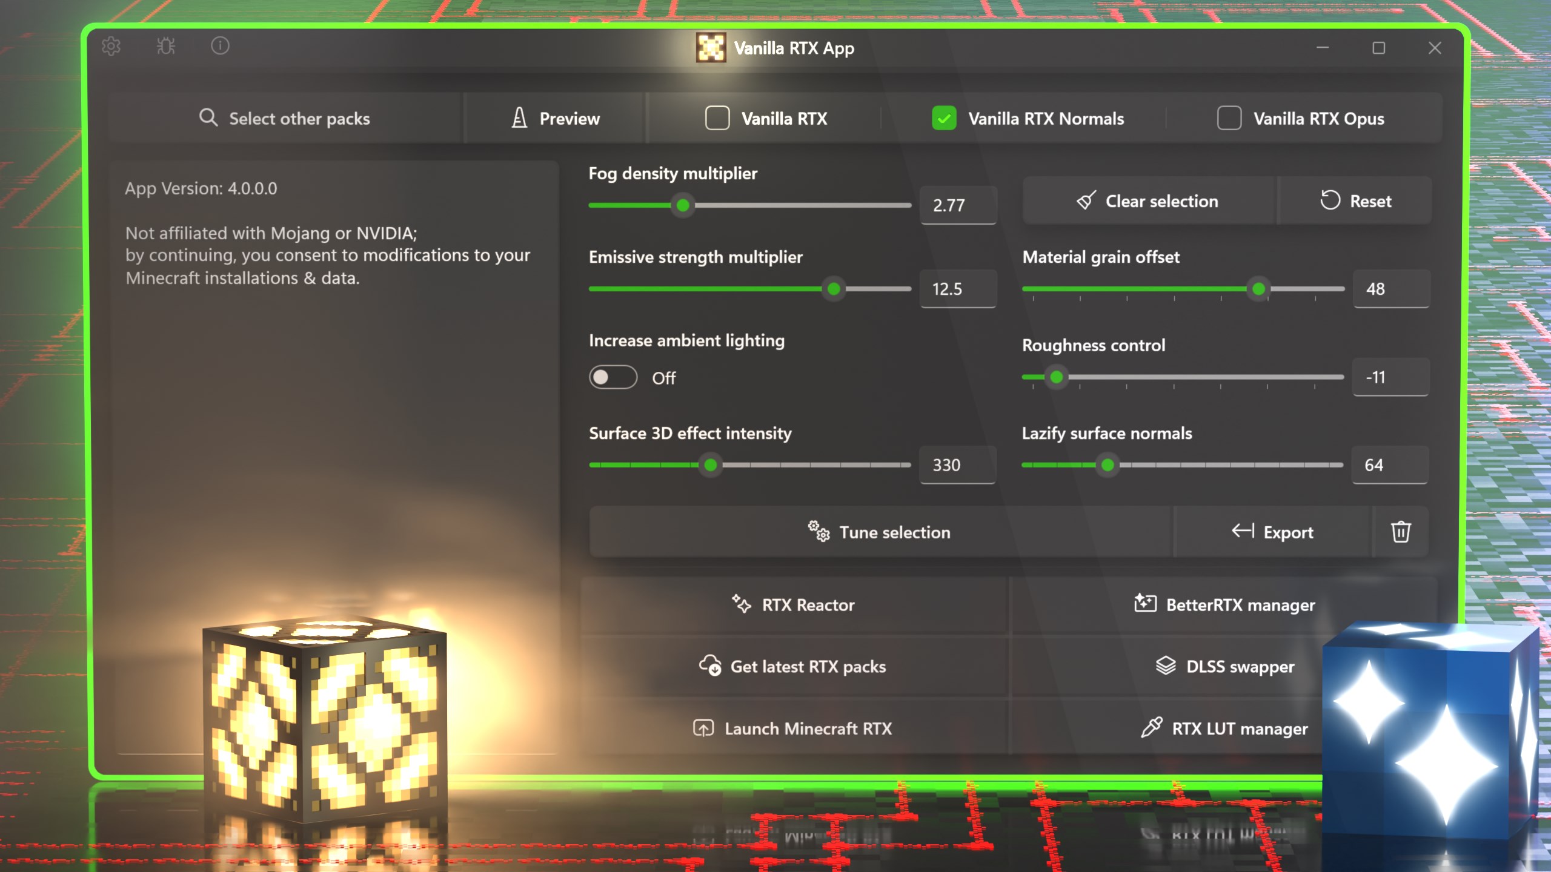Click the DLSS swapper layers icon
The height and width of the screenshot is (872, 1551).
(x=1166, y=666)
